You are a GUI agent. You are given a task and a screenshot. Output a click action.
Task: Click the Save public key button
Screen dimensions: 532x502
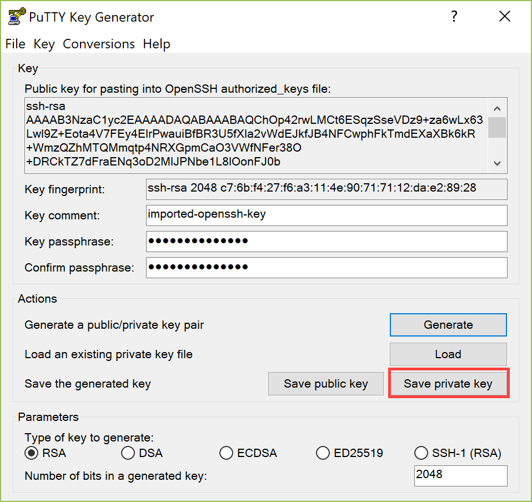click(x=326, y=384)
